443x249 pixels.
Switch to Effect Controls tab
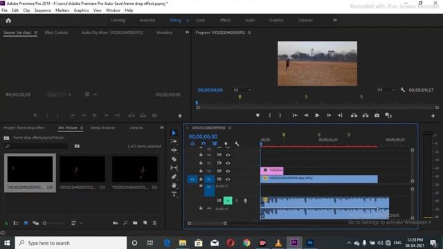pyautogui.click(x=56, y=33)
